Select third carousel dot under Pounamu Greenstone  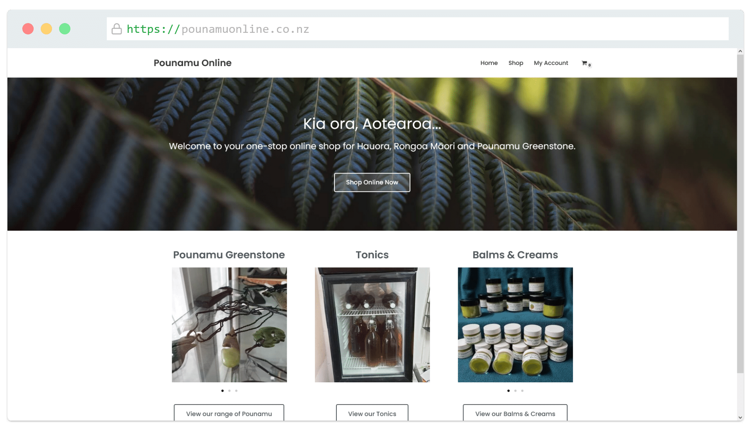tap(236, 391)
